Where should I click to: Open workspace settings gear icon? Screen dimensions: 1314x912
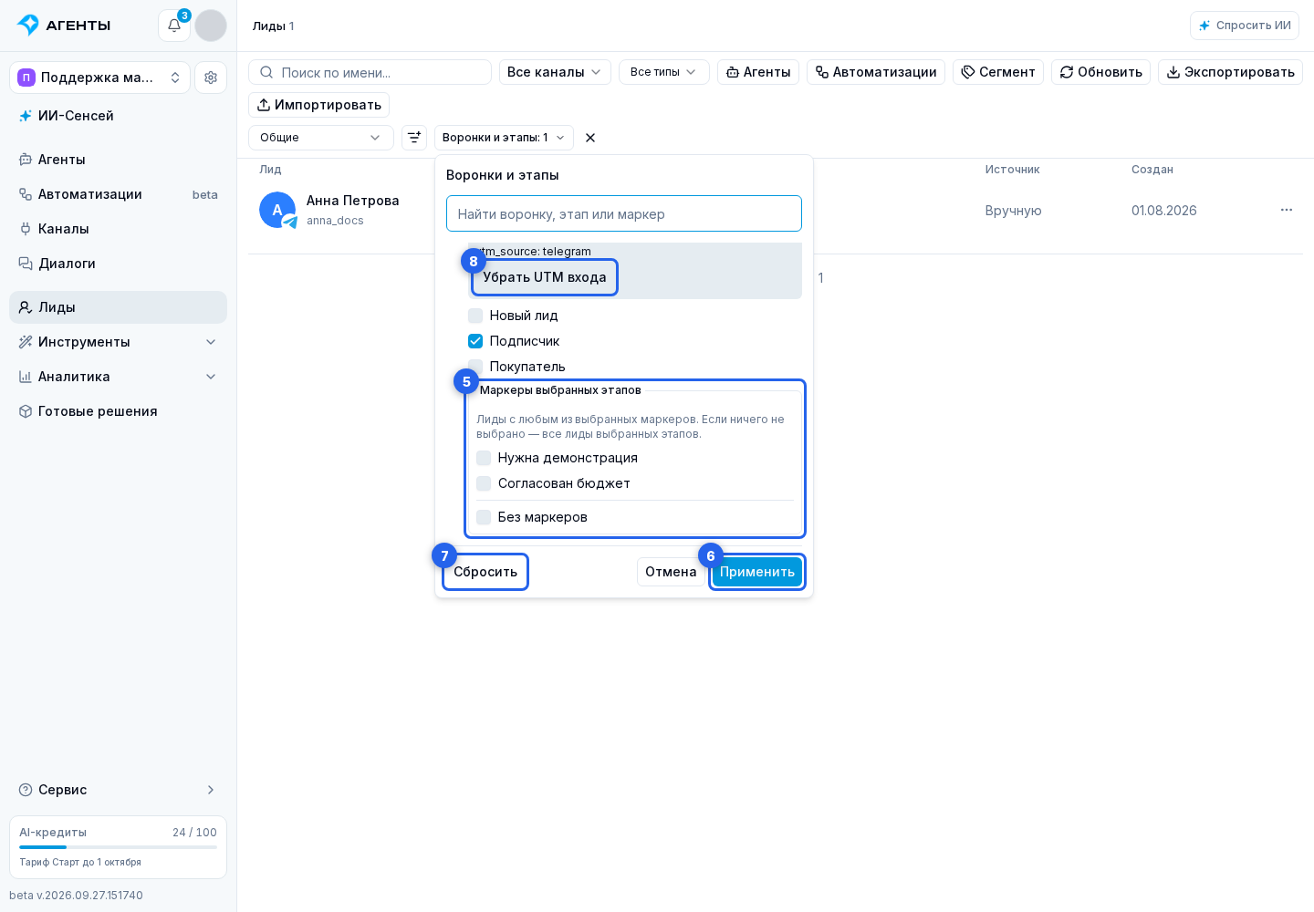click(x=211, y=78)
